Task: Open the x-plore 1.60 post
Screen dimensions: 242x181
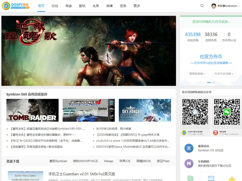Action: click(x=133, y=141)
